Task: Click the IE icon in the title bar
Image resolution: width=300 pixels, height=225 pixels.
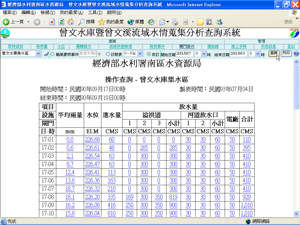Action: (4, 4)
